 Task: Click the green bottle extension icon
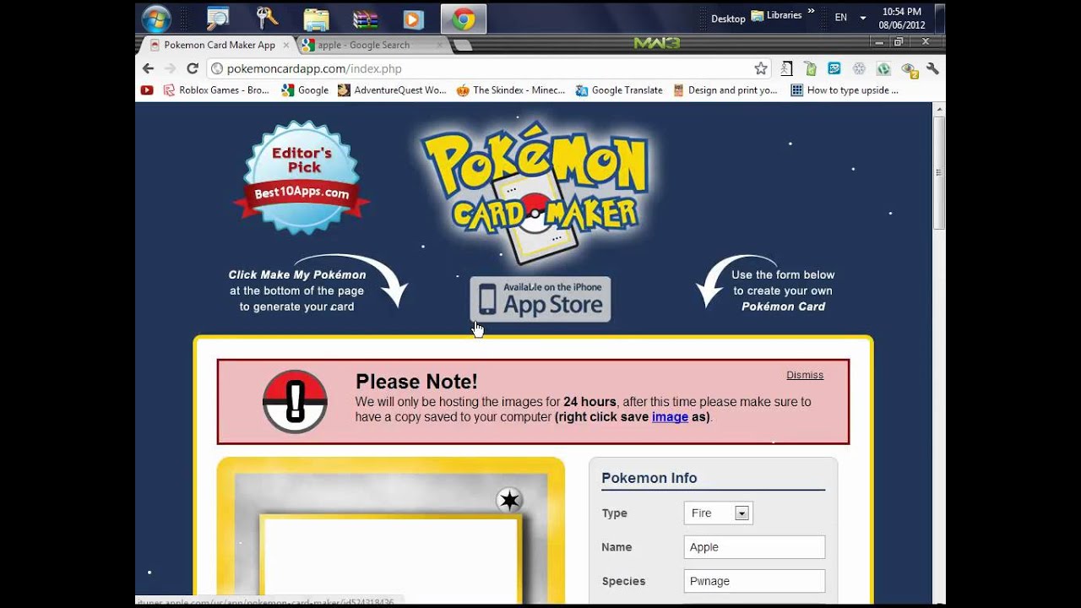[810, 68]
